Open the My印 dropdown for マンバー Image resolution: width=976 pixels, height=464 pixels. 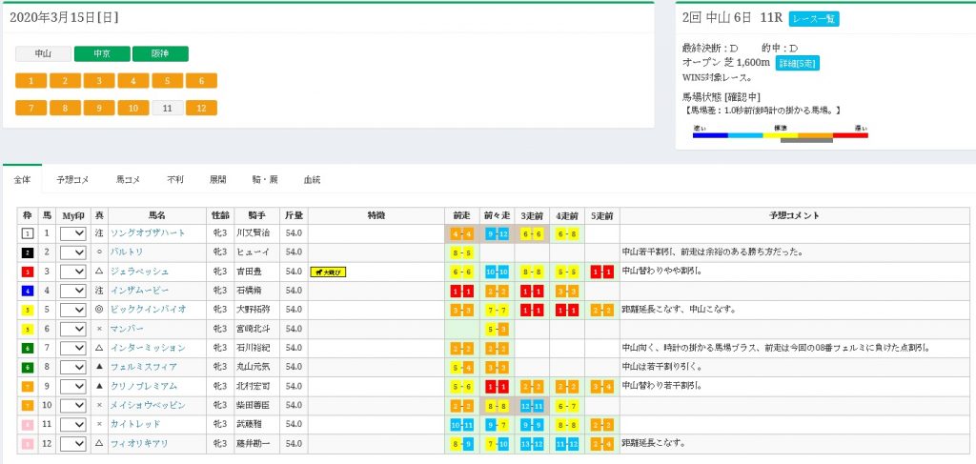[x=72, y=329]
